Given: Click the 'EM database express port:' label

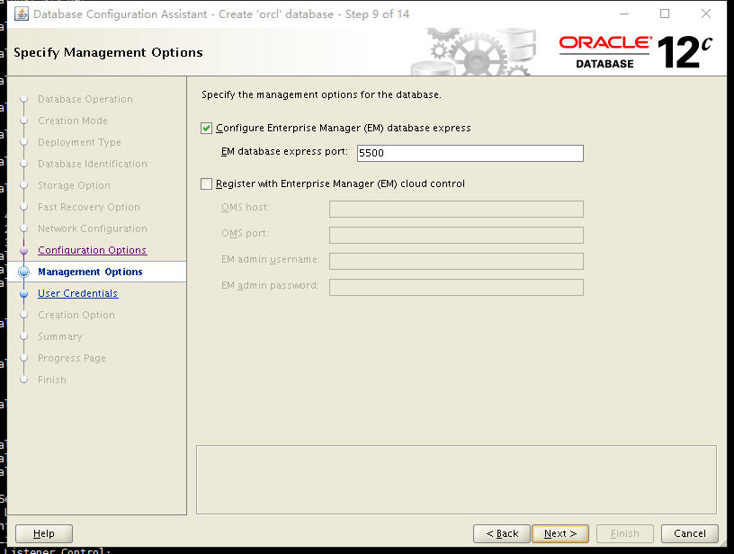Looking at the screenshot, I should tap(284, 152).
